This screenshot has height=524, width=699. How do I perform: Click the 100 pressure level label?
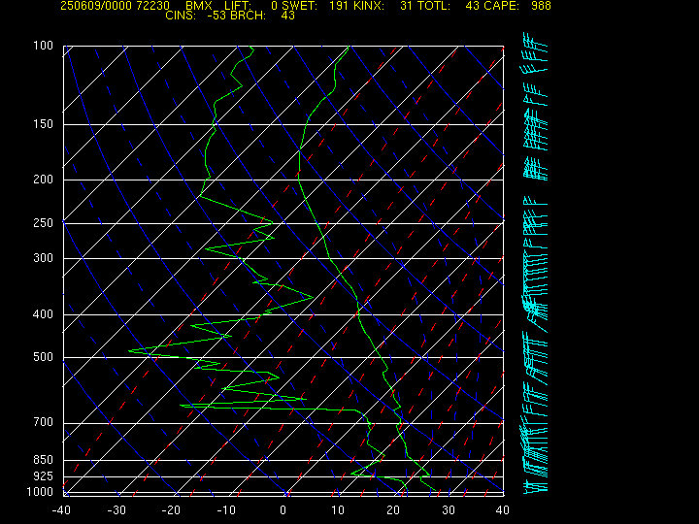[x=44, y=46]
